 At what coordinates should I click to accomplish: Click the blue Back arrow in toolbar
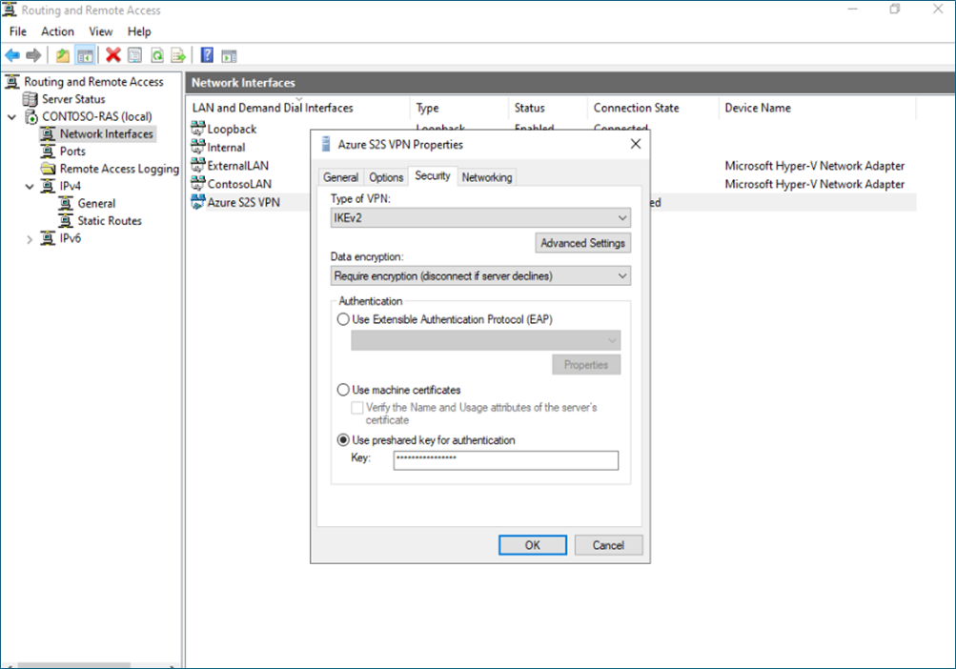[x=12, y=55]
